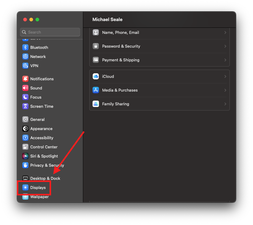This screenshot has height=225, width=253.
Task: Open VPN settings icon in sidebar
Action: 25,66
